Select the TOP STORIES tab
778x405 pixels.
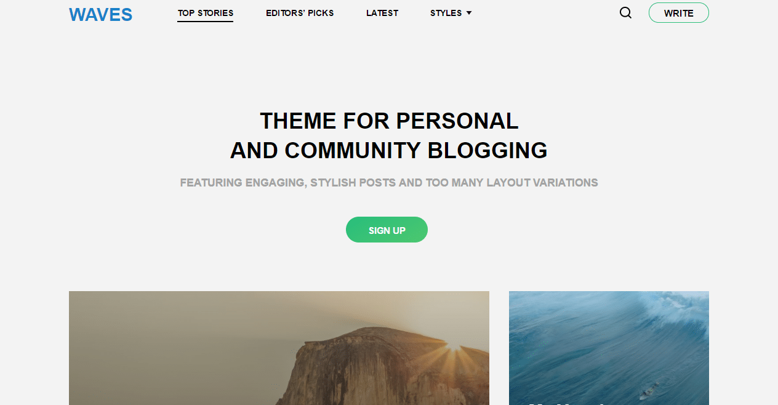point(206,13)
